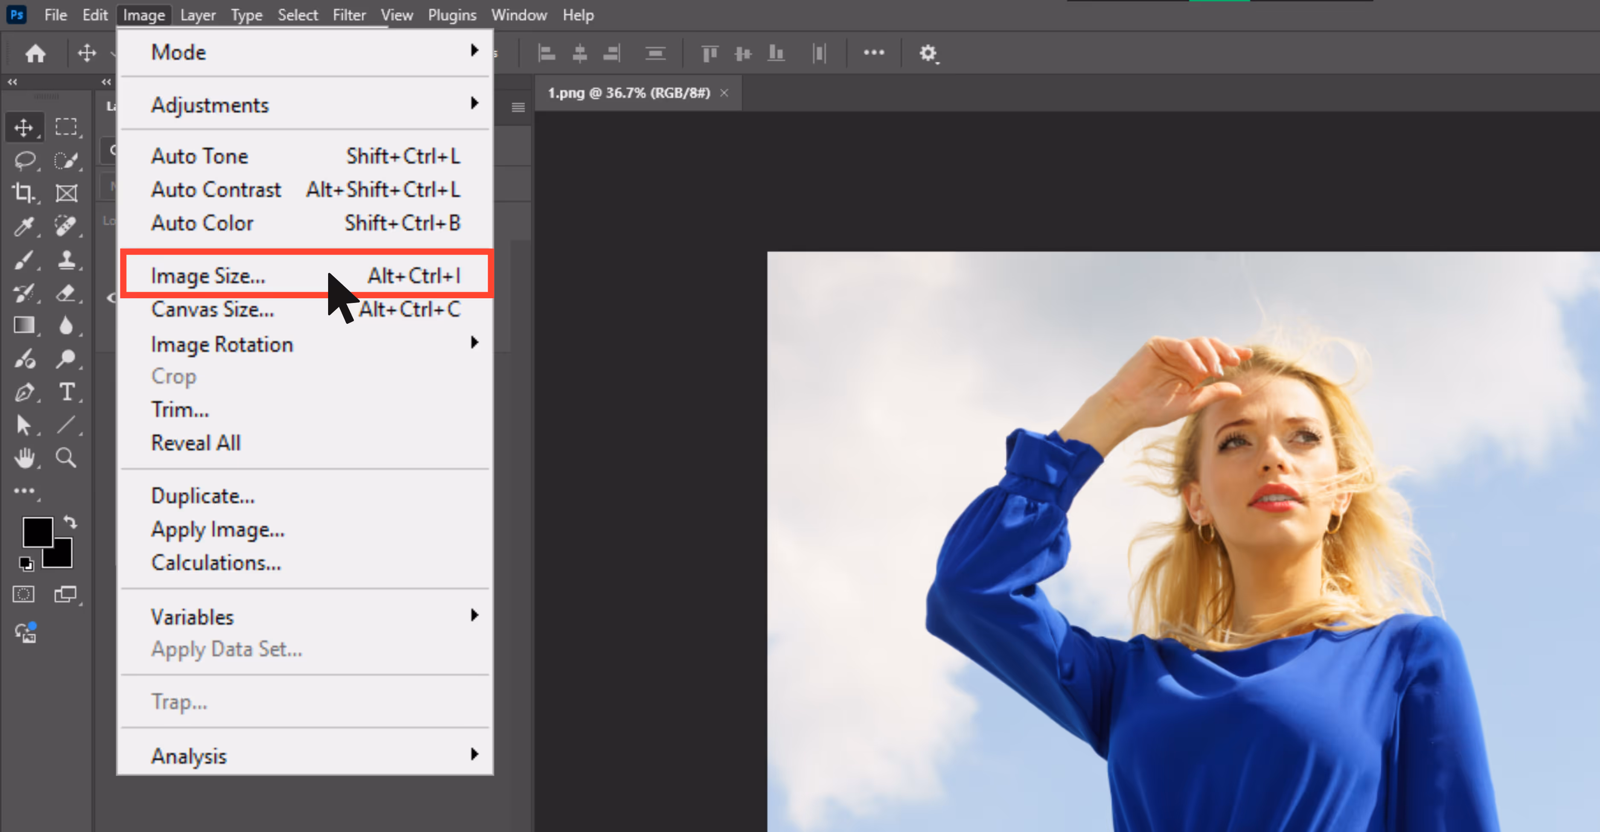Select the Lasso tool
1600x832 pixels.
tap(25, 160)
